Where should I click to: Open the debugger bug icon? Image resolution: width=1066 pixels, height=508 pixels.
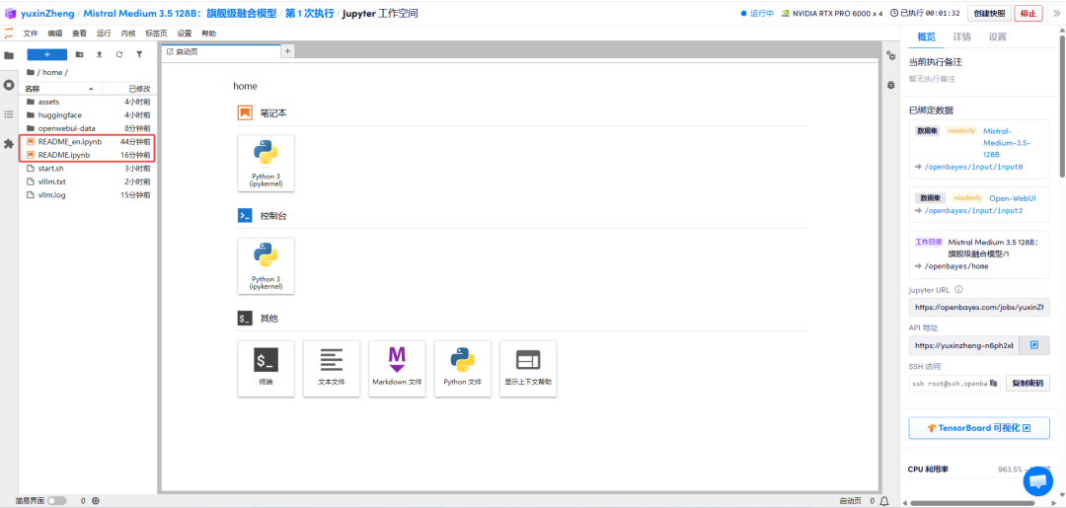[x=890, y=85]
